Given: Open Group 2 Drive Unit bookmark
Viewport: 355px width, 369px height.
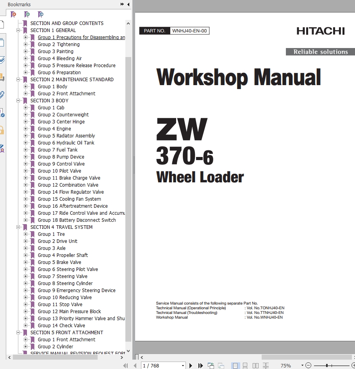Looking at the screenshot, I should click(x=57, y=241).
